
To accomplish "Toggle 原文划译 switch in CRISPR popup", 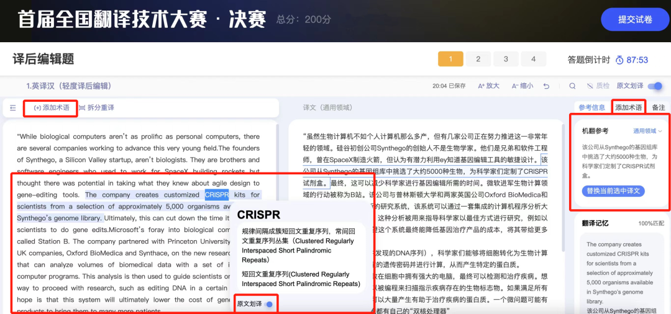I will [x=268, y=304].
